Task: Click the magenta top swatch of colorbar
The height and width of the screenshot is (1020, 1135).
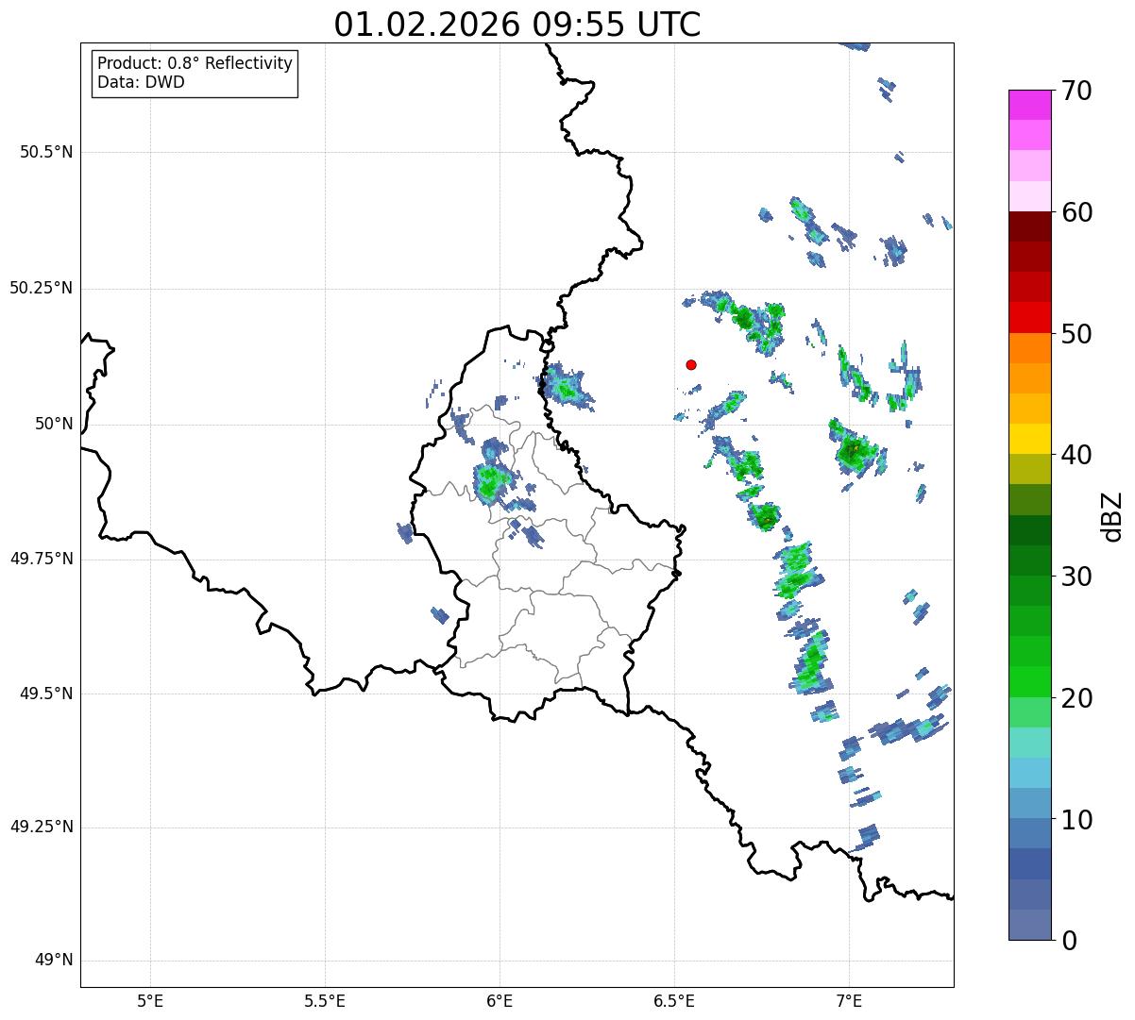Action: [1030, 105]
